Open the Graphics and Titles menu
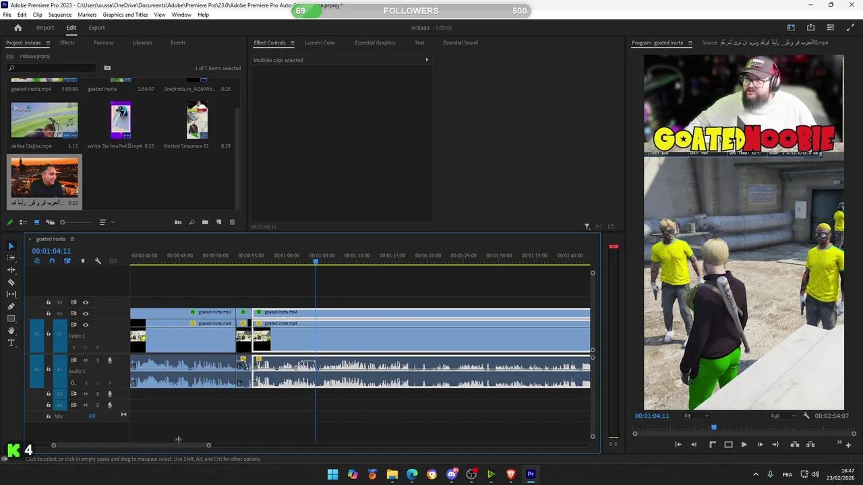This screenshot has width=863, height=485. pos(125,15)
